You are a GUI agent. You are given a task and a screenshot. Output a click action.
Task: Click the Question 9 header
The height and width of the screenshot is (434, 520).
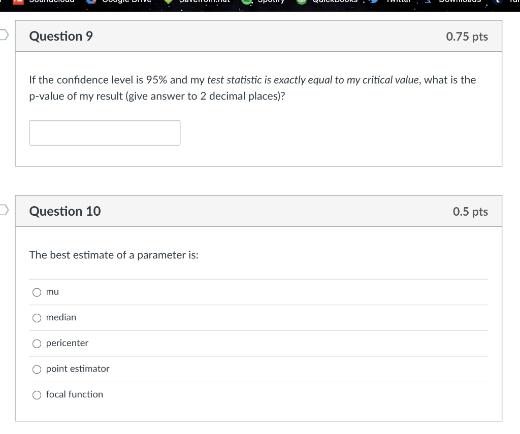(x=60, y=36)
